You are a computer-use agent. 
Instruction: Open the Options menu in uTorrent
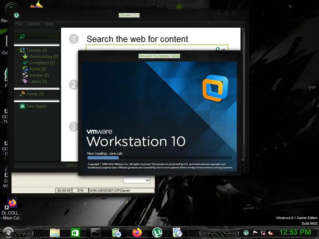pos(33,24)
